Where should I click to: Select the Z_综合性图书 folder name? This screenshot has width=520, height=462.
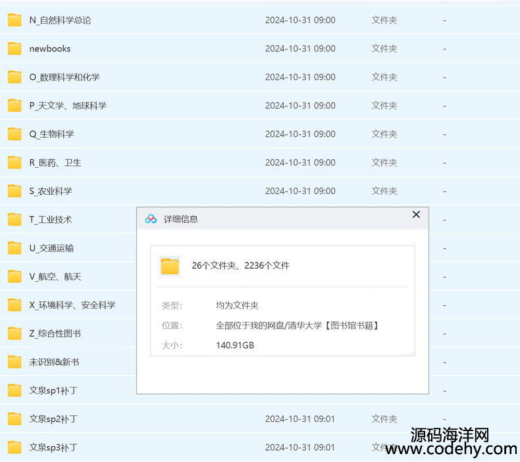click(55, 334)
